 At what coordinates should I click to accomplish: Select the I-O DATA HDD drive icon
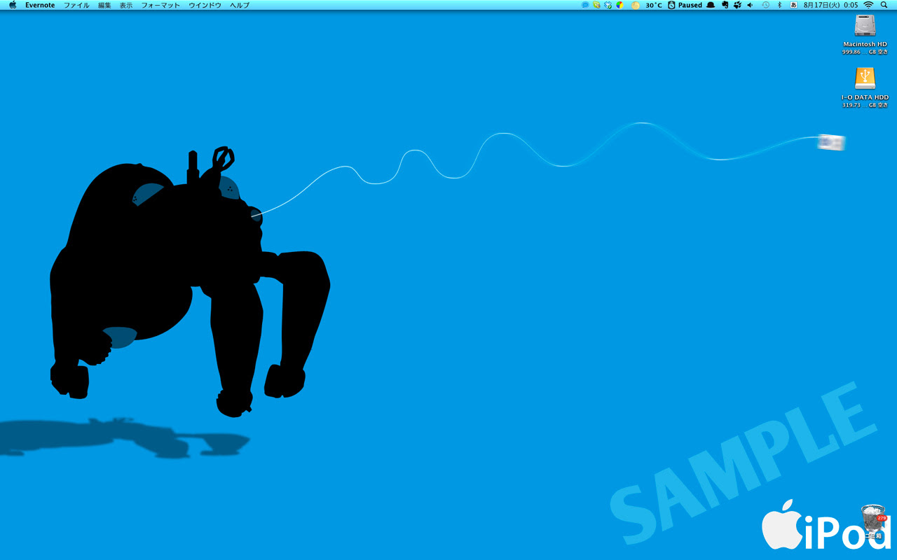pos(865,78)
